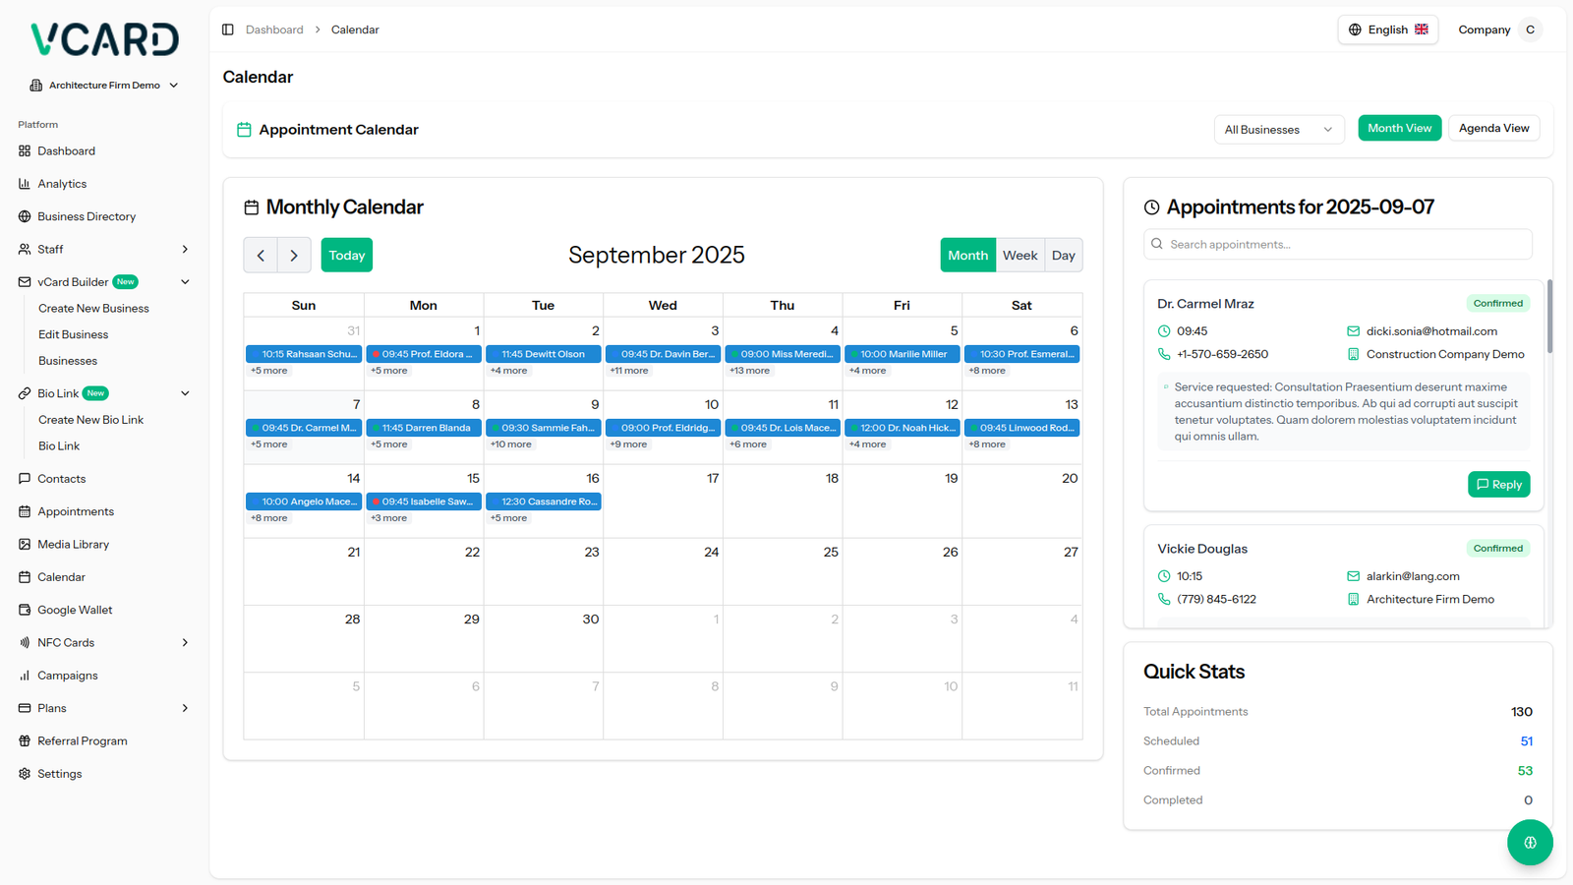Open the Analytics sidebar icon
The height and width of the screenshot is (885, 1573).
pyautogui.click(x=25, y=184)
